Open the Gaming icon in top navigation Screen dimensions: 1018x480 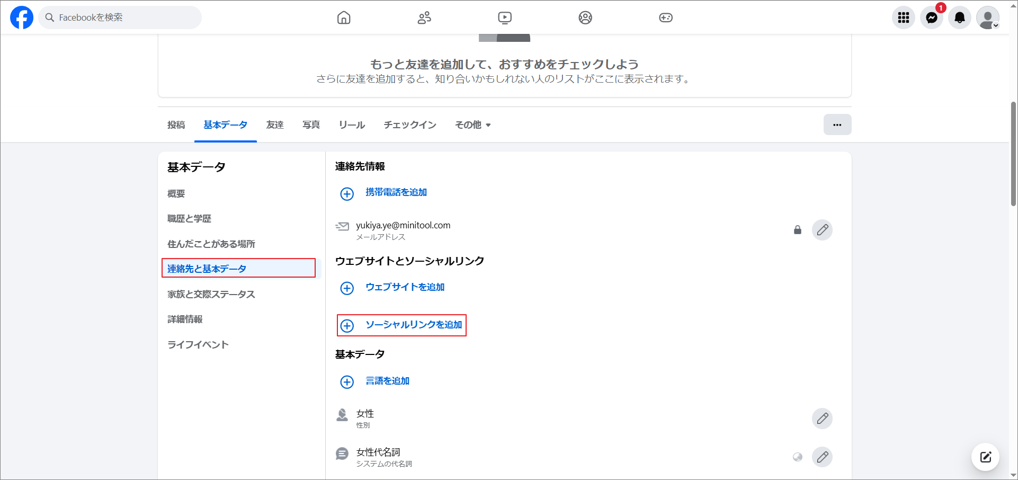tap(665, 17)
